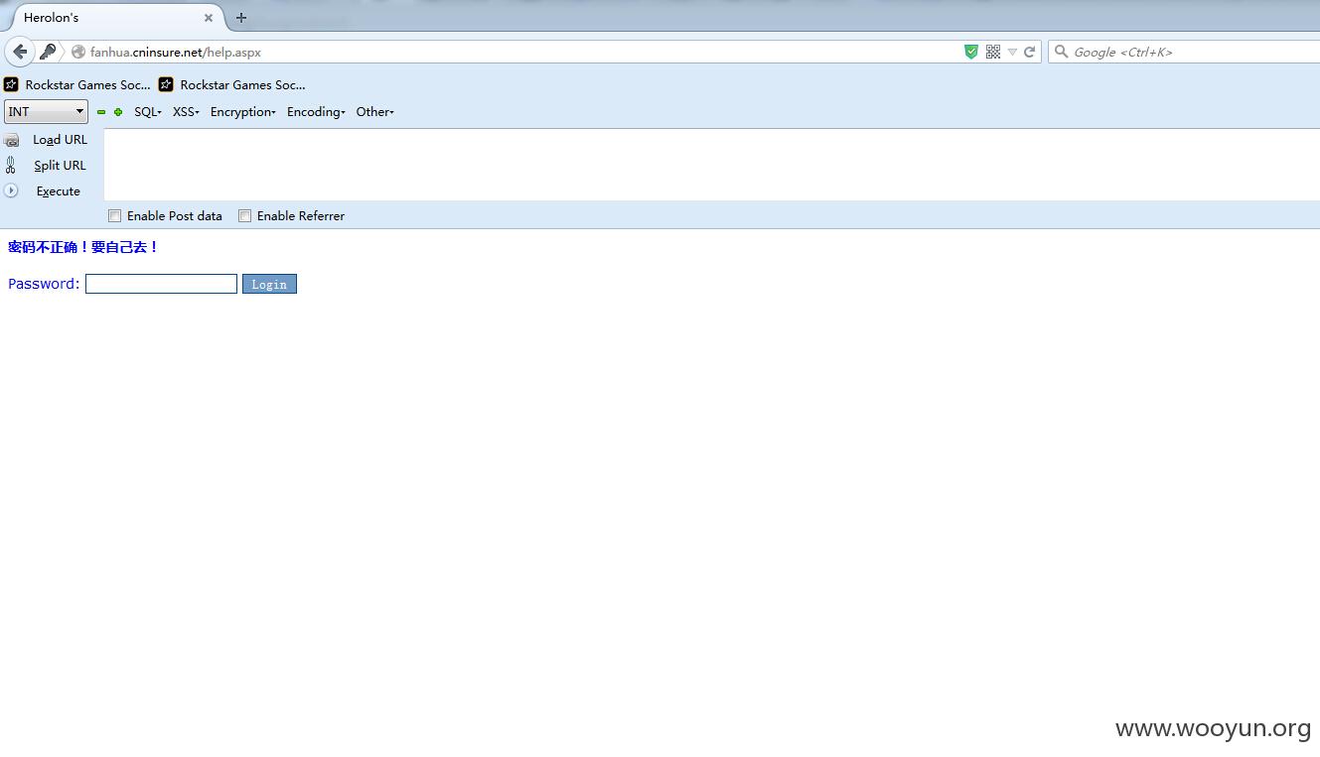Click the green plus HackBar icon

118,112
